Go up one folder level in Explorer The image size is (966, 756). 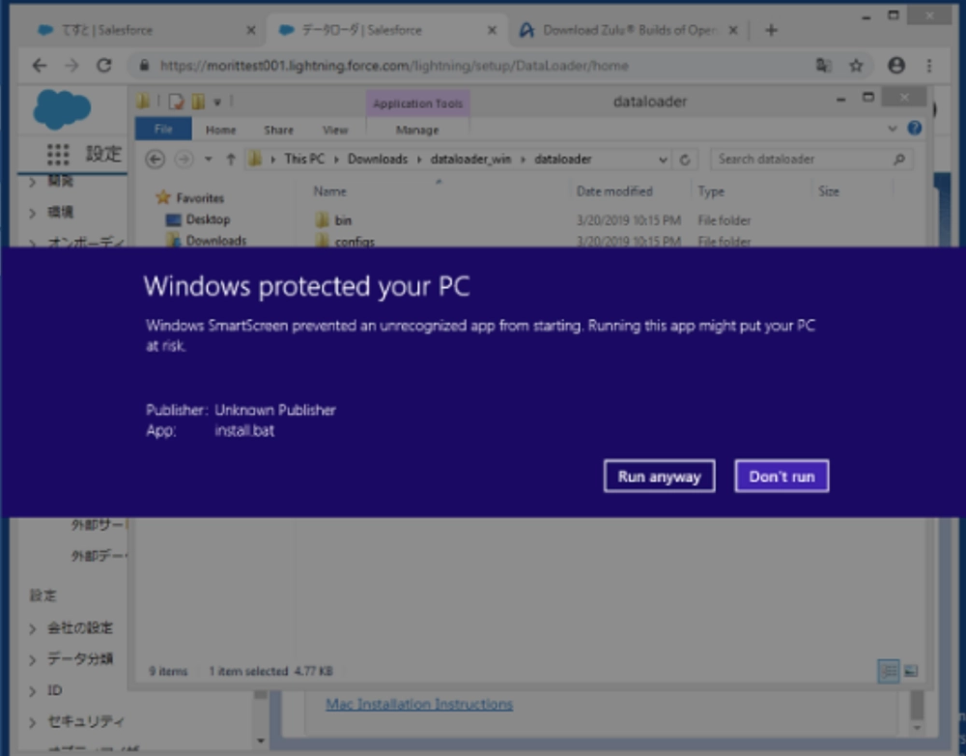coord(231,160)
